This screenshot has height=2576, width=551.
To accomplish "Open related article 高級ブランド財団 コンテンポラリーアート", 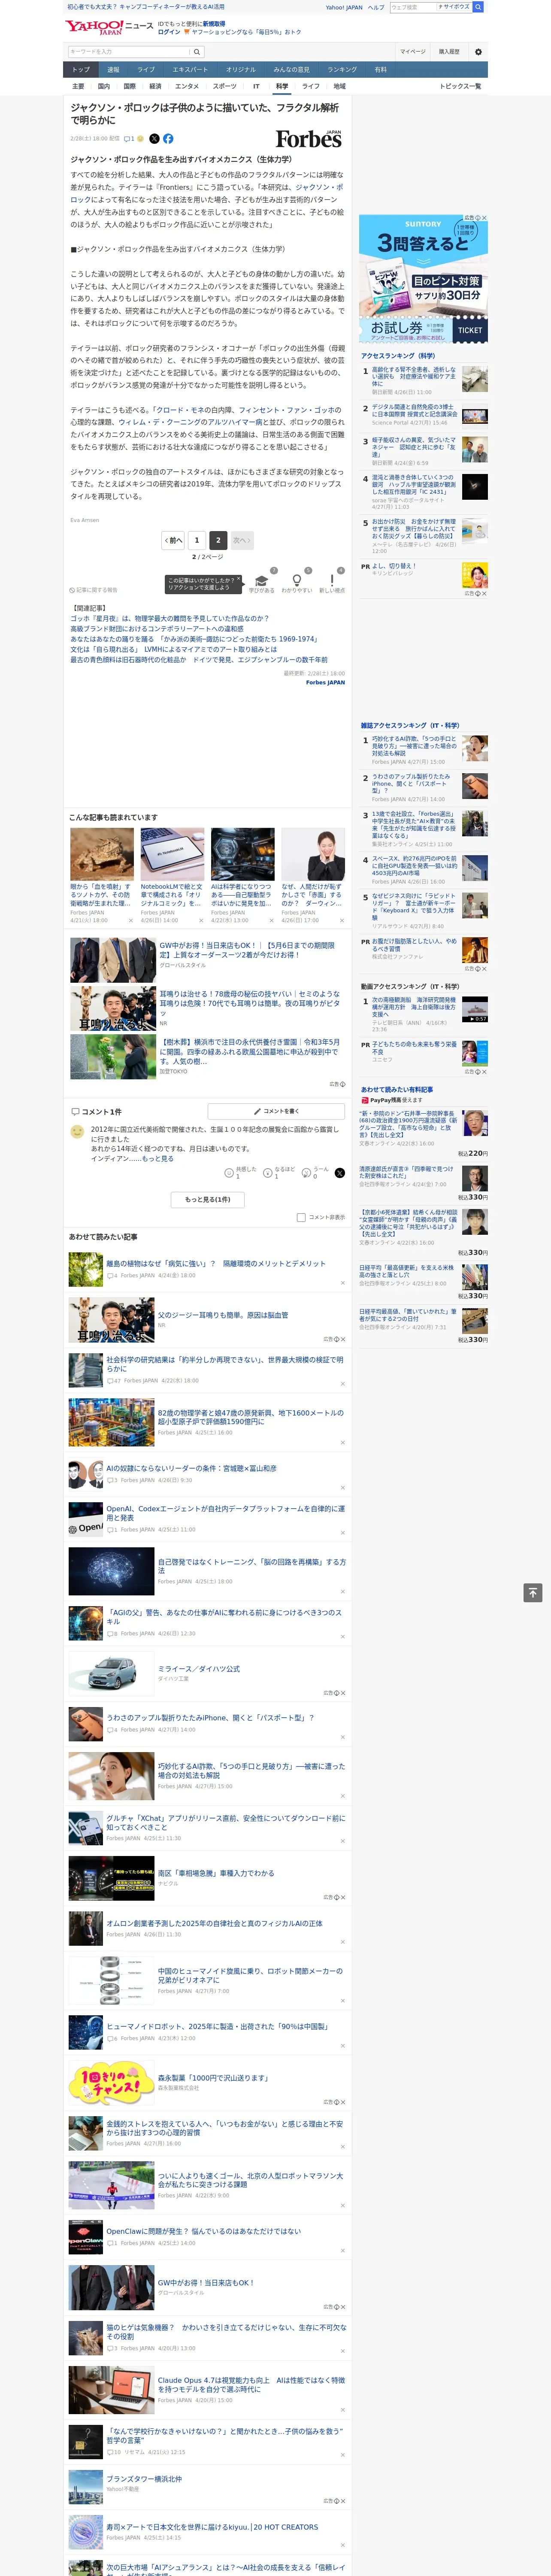I will click(x=156, y=629).
